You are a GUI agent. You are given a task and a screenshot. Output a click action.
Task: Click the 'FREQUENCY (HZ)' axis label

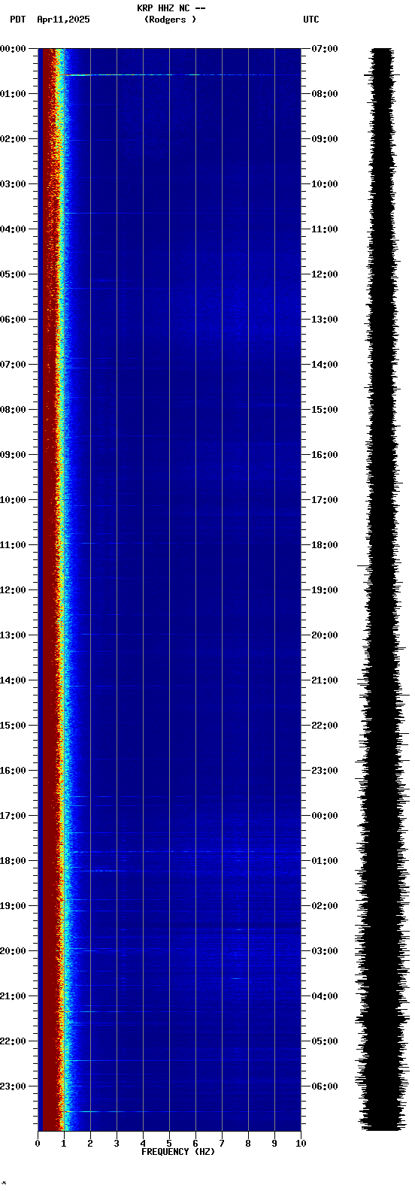point(178,1152)
